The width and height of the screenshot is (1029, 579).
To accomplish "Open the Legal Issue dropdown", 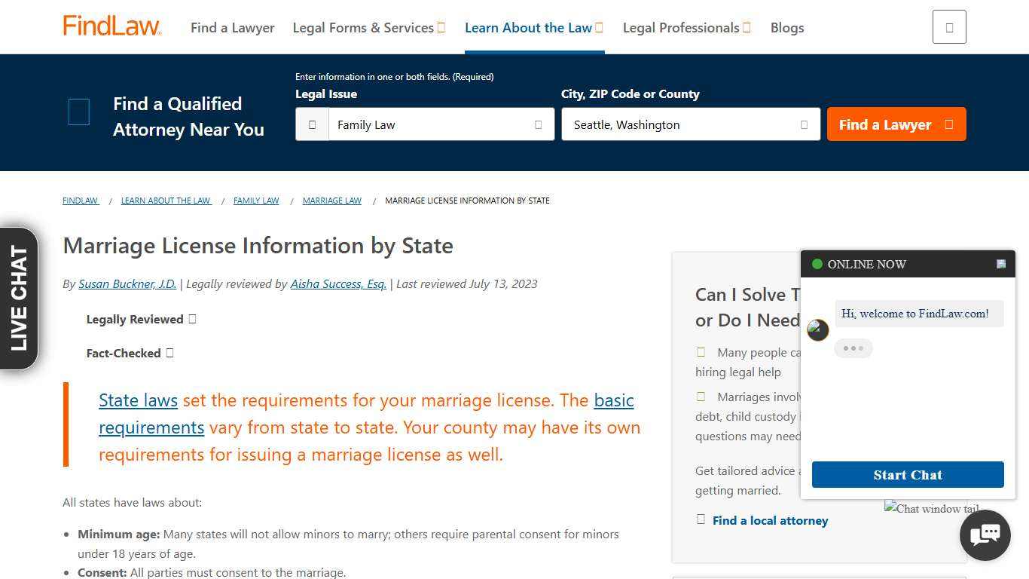I will (538, 124).
